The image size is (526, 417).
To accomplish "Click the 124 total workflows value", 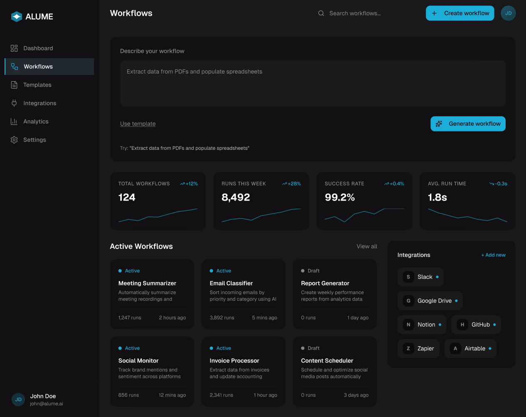I will click(x=127, y=197).
